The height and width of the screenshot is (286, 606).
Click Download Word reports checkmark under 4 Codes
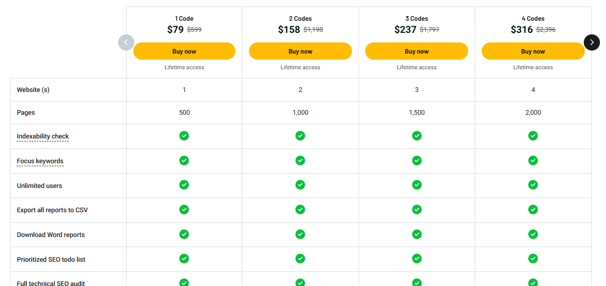tap(533, 234)
